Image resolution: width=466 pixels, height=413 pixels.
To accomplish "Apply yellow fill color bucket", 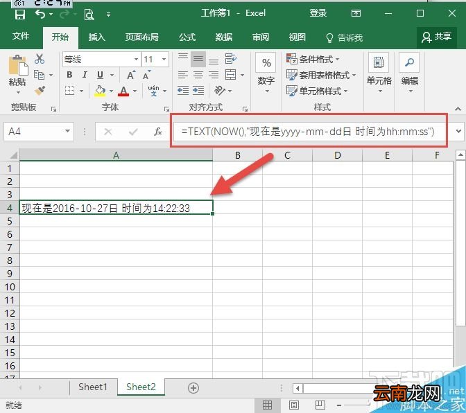I will point(100,91).
